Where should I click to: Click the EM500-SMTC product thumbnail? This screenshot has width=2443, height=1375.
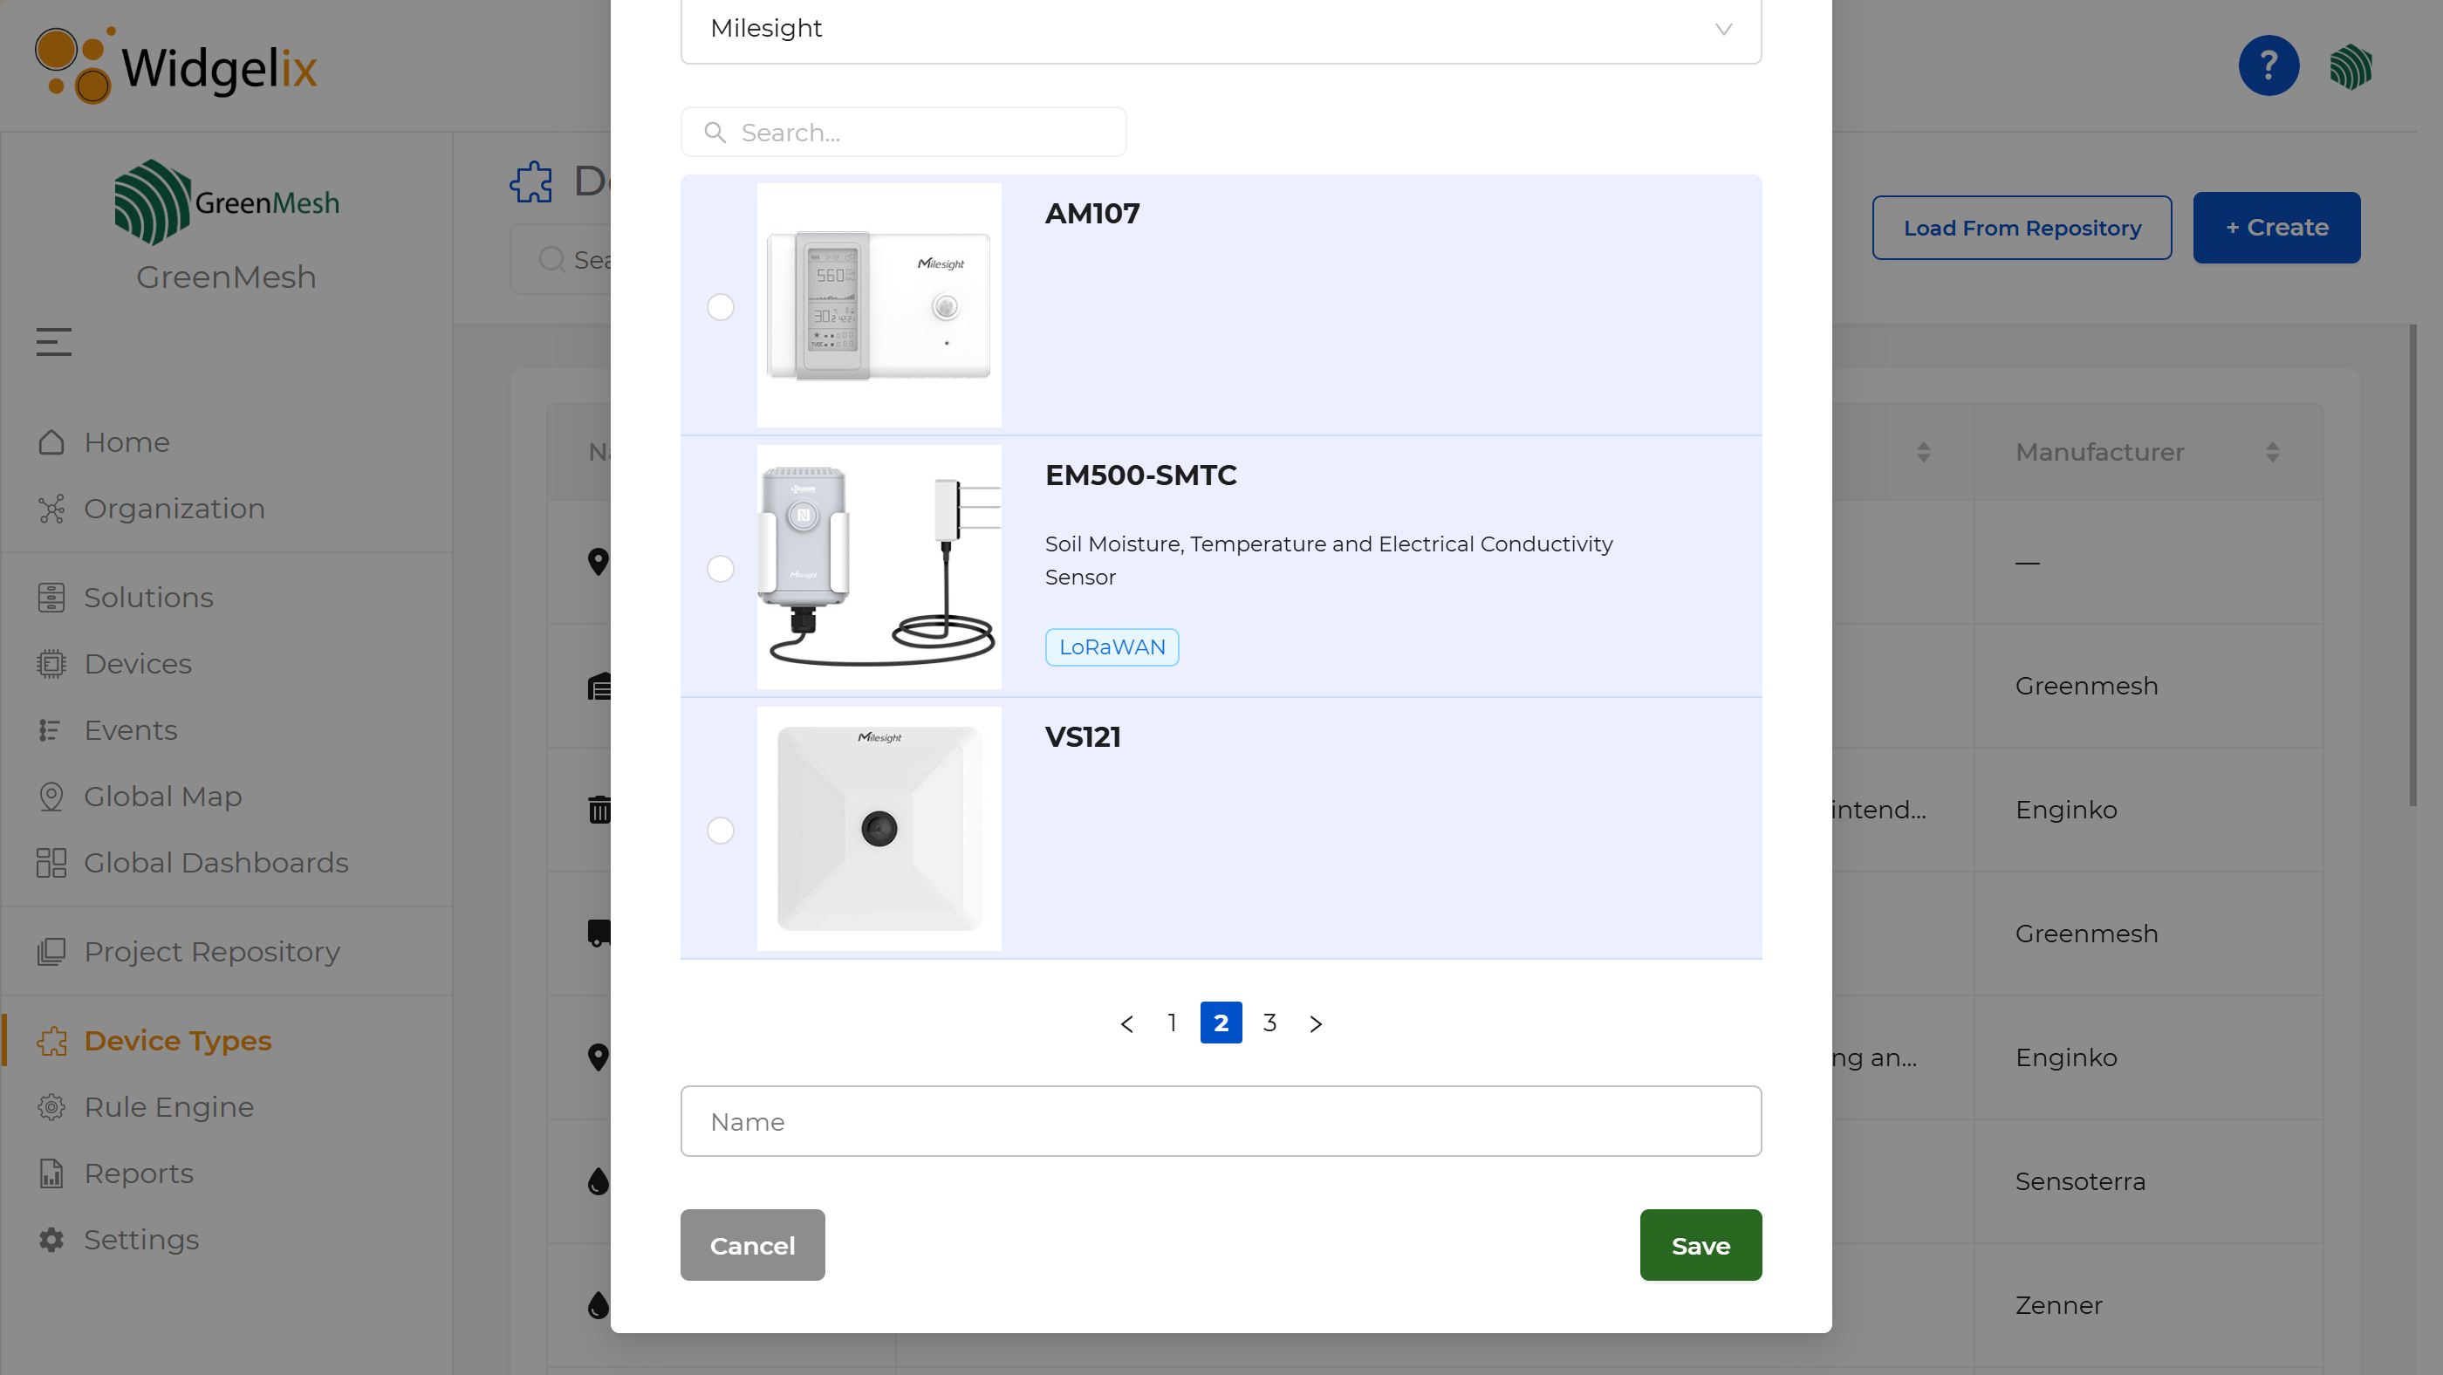coord(879,567)
